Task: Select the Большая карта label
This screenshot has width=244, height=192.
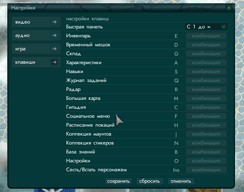Action: pos(83,99)
